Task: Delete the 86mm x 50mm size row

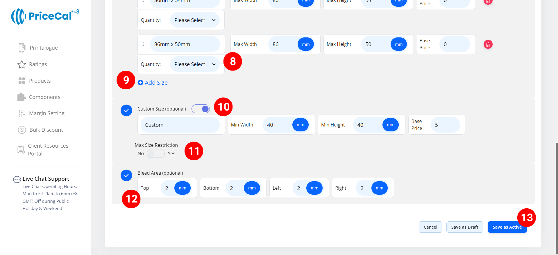Action: coord(488,44)
